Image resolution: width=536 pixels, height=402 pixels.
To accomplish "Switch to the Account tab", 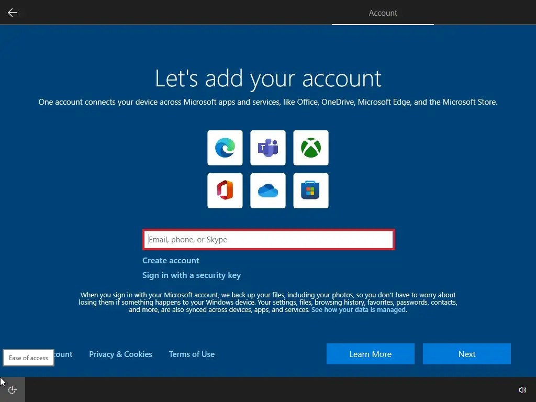I will (x=383, y=13).
